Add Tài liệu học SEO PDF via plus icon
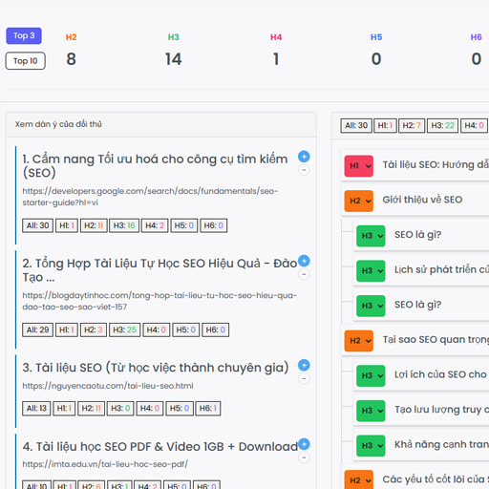 (x=304, y=444)
